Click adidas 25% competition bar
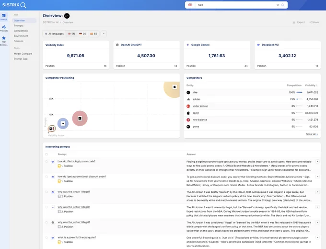 (x=299, y=99)
